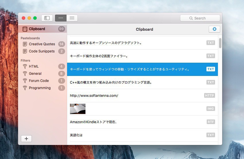Screen dimensions: 244x159
Task: Click the search magnifier icon
Action: click(x=191, y=18)
